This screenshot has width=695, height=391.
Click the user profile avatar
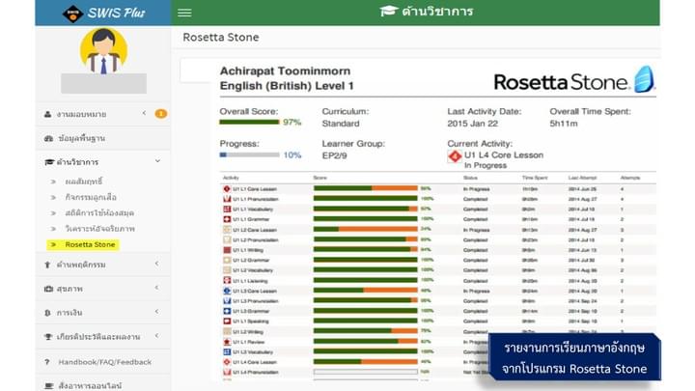click(103, 51)
